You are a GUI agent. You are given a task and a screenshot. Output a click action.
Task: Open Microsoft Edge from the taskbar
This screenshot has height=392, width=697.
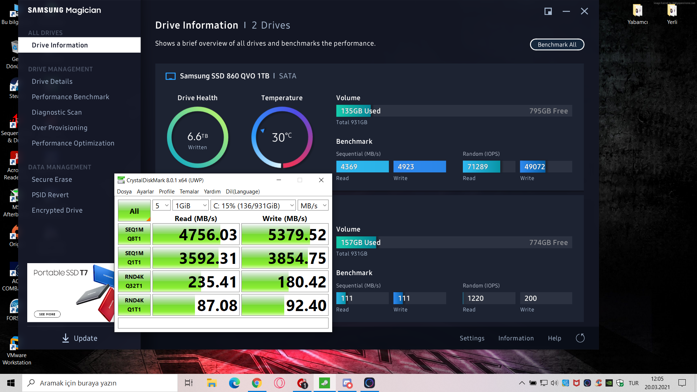pos(234,383)
